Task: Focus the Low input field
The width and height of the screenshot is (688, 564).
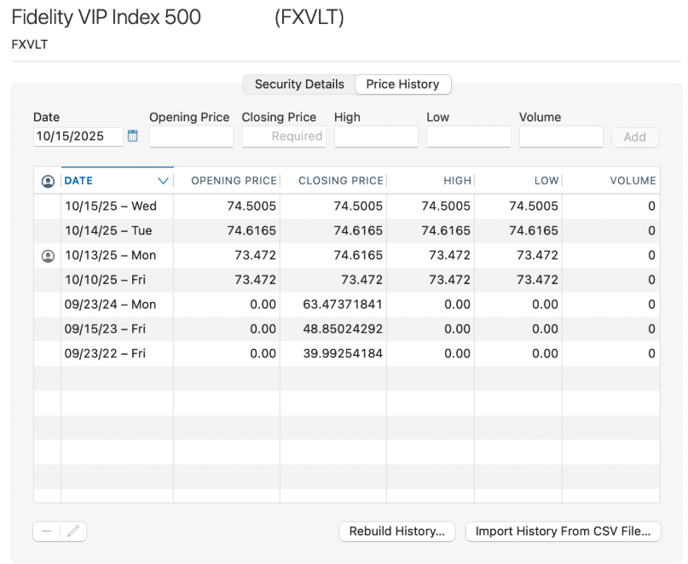Action: point(469,137)
